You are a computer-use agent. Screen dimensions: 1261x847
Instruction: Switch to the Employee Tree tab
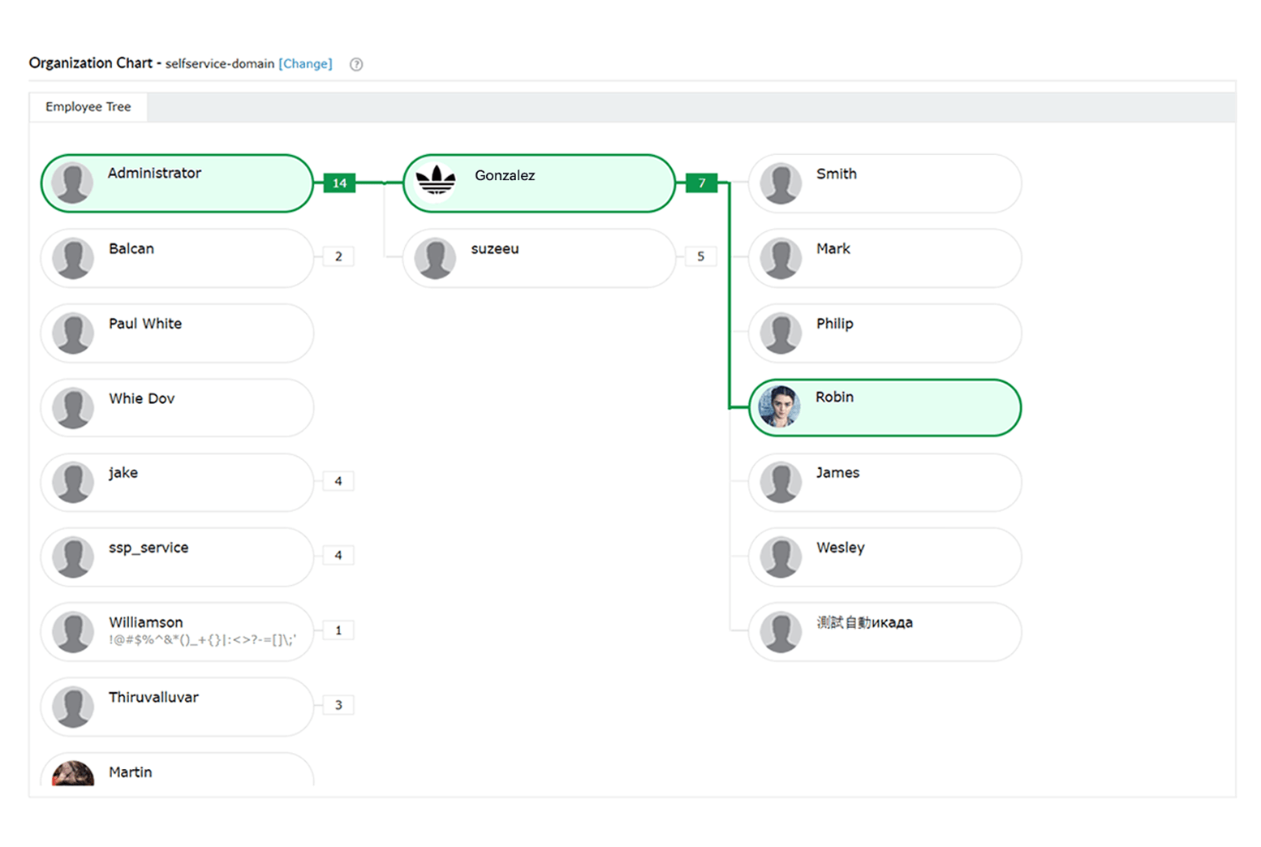point(88,107)
